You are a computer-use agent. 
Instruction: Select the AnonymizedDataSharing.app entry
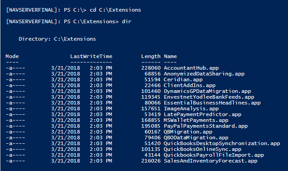pos(204,74)
